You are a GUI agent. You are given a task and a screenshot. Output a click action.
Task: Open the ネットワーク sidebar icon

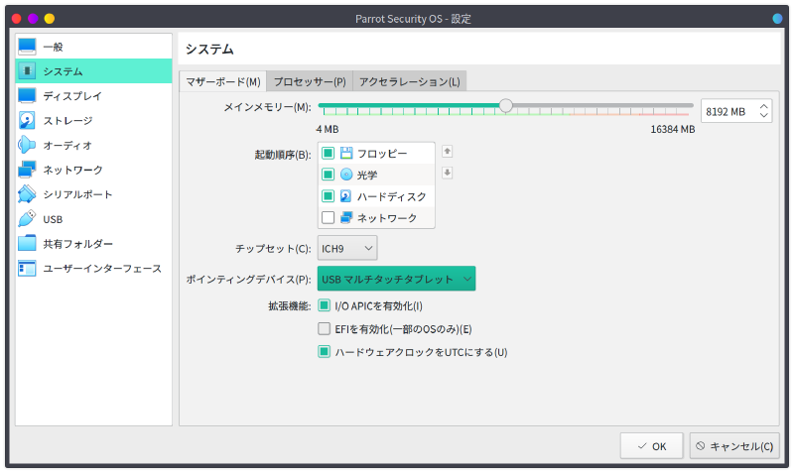(x=27, y=170)
